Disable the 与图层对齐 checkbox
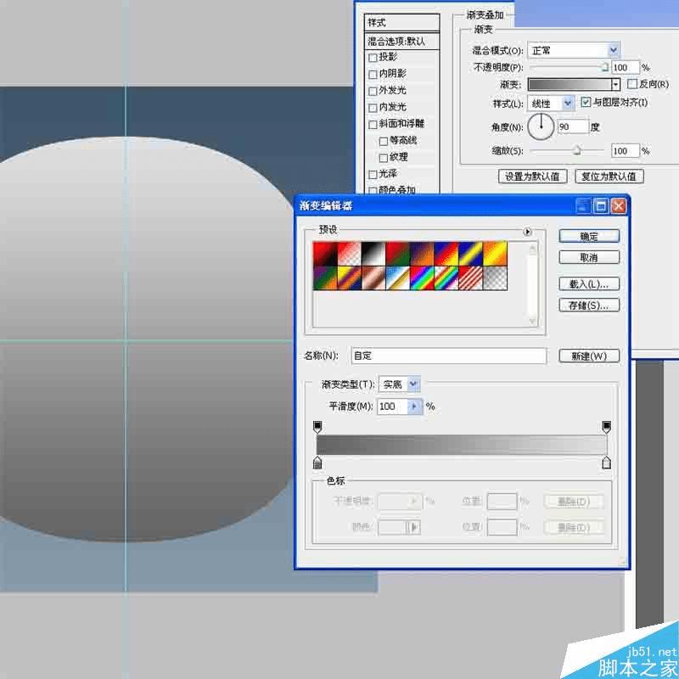Viewport: 679px width, 679px height. pos(585,102)
